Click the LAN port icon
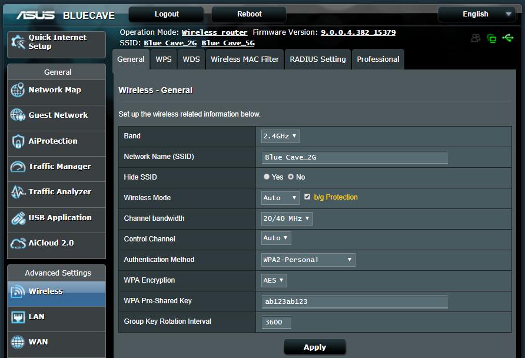 pyautogui.click(x=18, y=317)
